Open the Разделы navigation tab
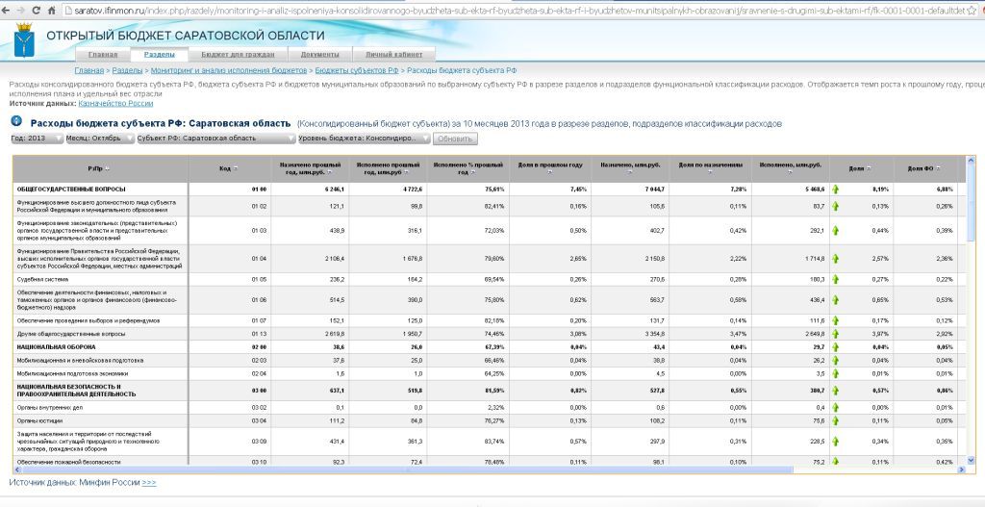This screenshot has height=507, width=985. coord(159,55)
